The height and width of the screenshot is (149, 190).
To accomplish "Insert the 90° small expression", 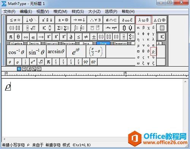I will (86, 62).
